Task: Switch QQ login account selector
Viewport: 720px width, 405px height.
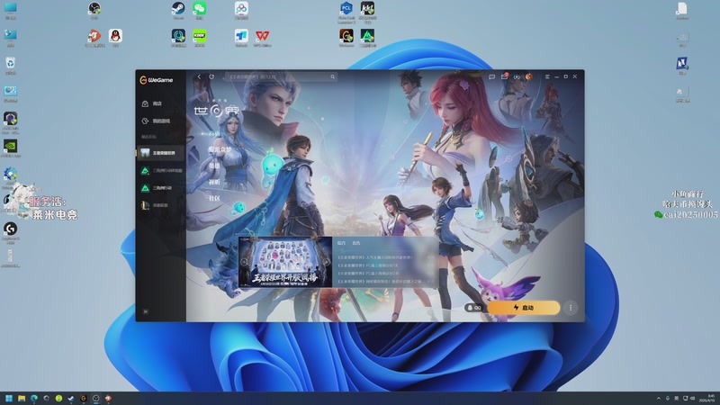Action: (x=474, y=308)
